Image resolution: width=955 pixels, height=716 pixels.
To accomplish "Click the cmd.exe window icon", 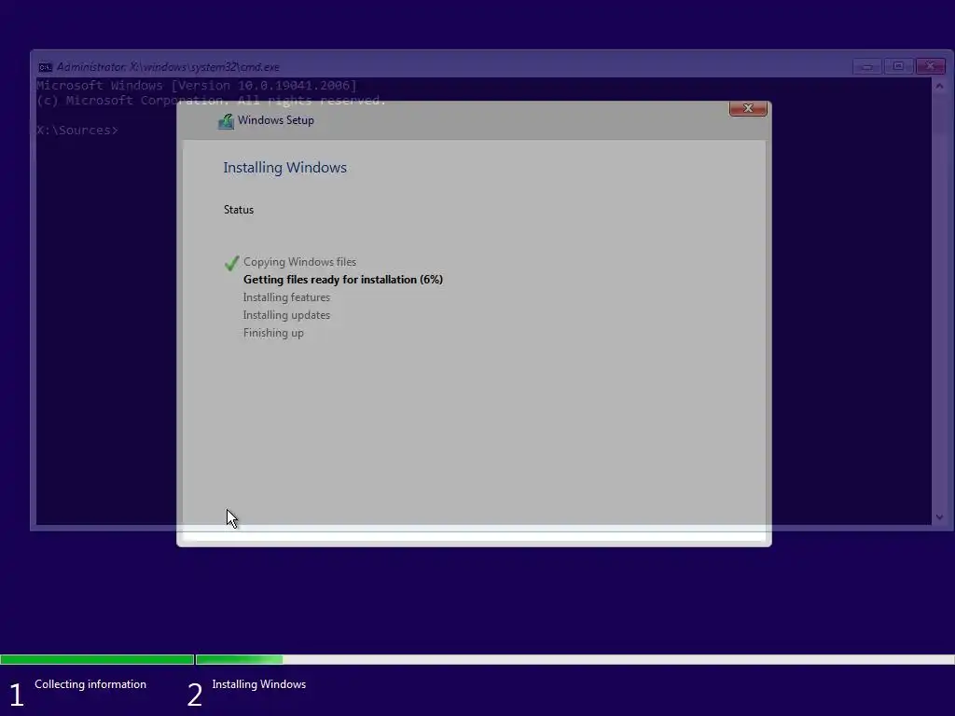I will pos(45,67).
